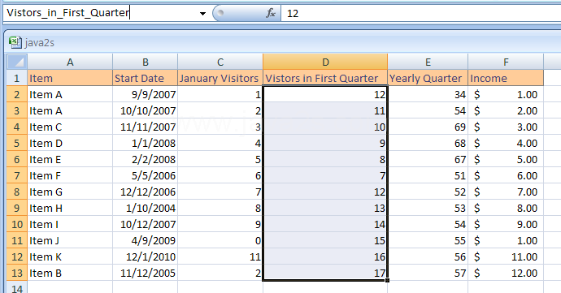The image size is (561, 293).
Task: Select cell containing 'Item K'
Action: 70,257
